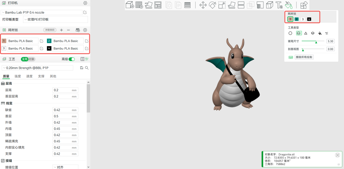Add a filament with the plus icon
The image size is (344, 169).
(x=61, y=30)
